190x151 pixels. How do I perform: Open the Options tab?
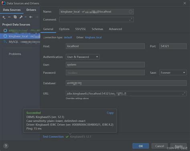coord(64,29)
